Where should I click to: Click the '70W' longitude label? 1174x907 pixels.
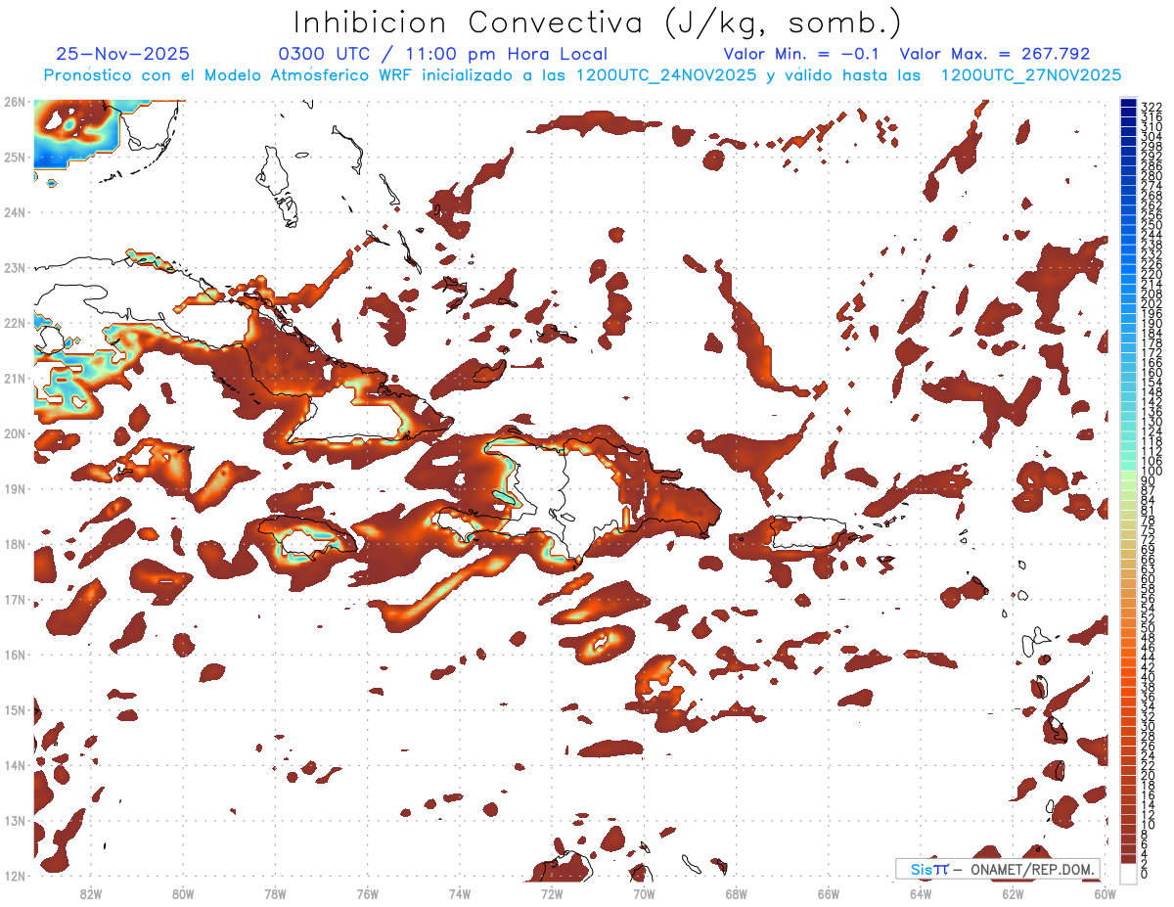coord(644,893)
